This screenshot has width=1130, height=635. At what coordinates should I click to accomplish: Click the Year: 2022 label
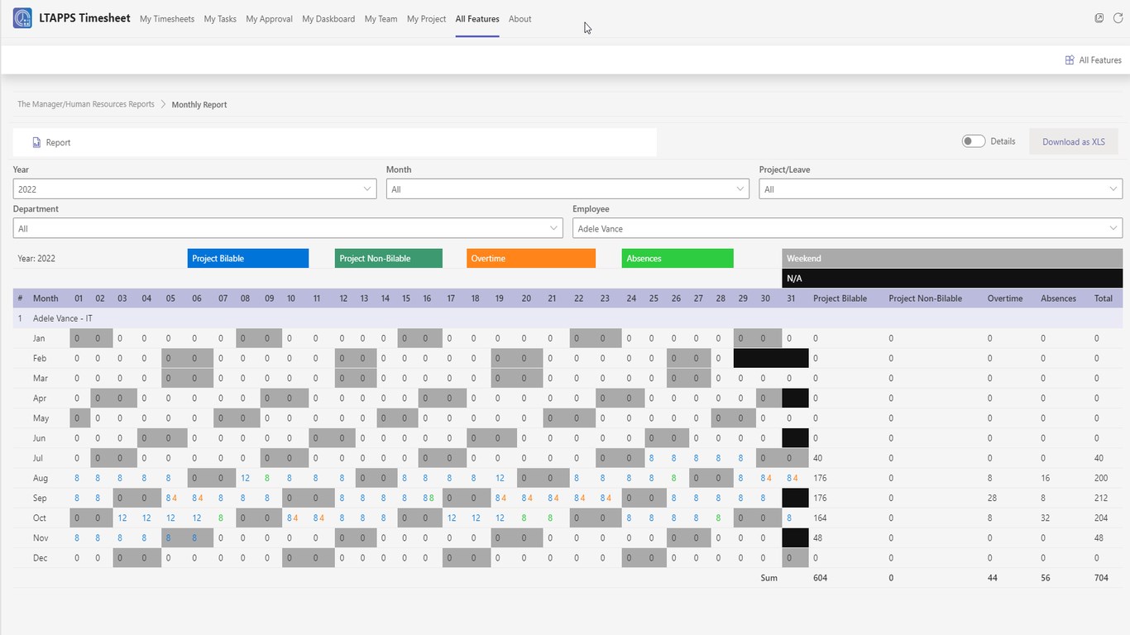point(36,259)
